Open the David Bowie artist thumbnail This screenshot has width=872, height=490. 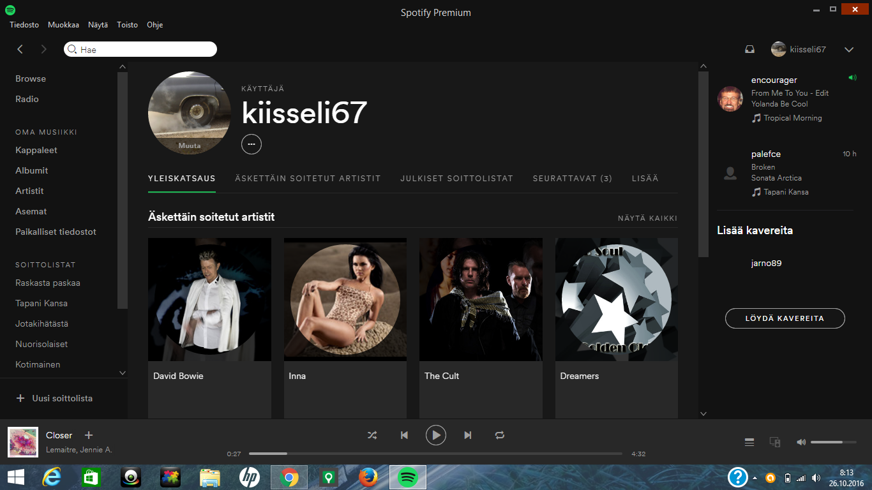click(x=209, y=299)
